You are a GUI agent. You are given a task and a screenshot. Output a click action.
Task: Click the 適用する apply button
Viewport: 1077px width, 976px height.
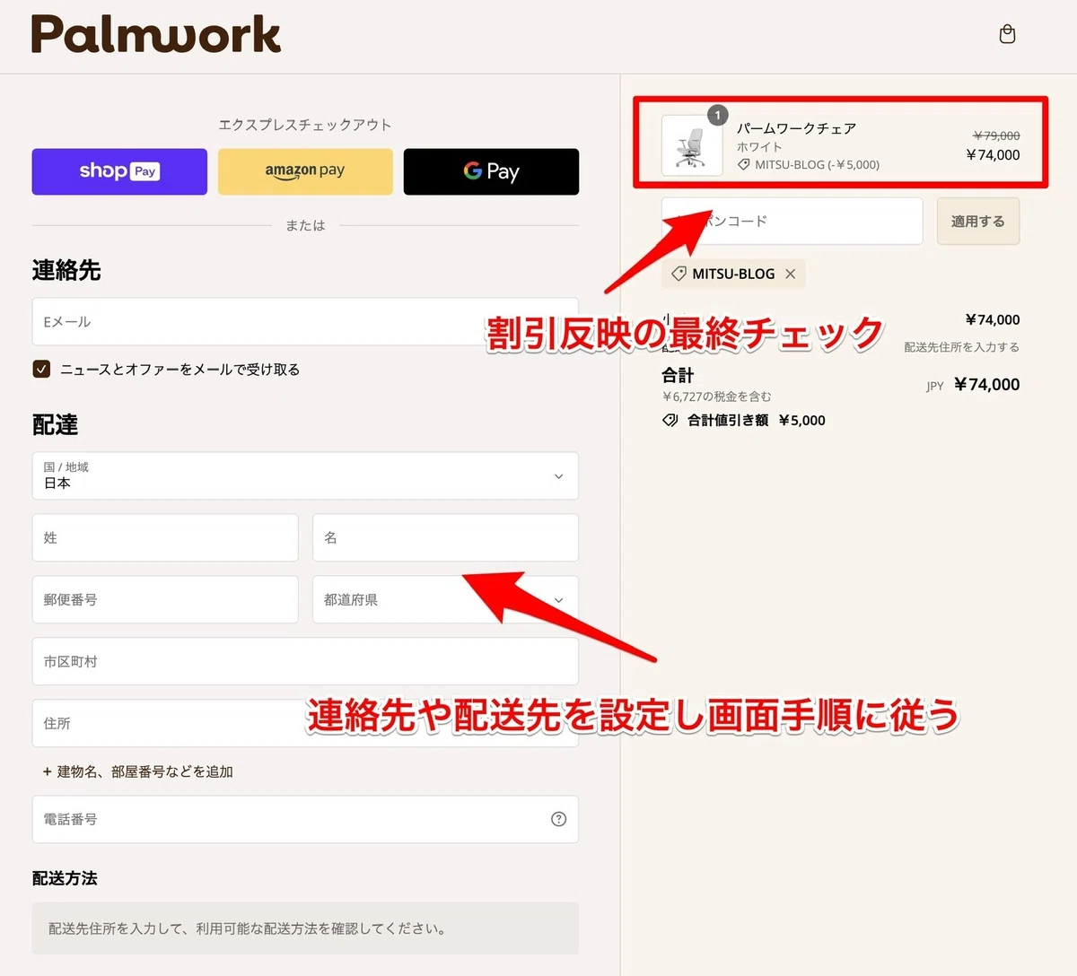[x=978, y=221]
